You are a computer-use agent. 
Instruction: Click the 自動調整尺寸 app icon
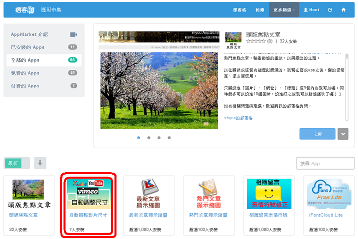88,194
